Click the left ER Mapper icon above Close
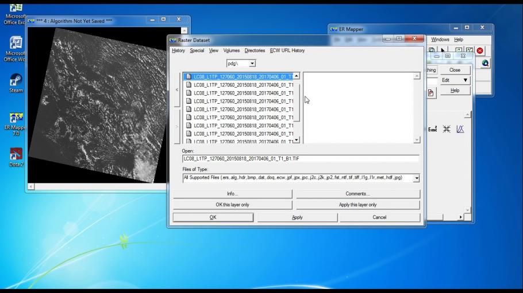Screen dimensions: 523x293 (x=459, y=50)
